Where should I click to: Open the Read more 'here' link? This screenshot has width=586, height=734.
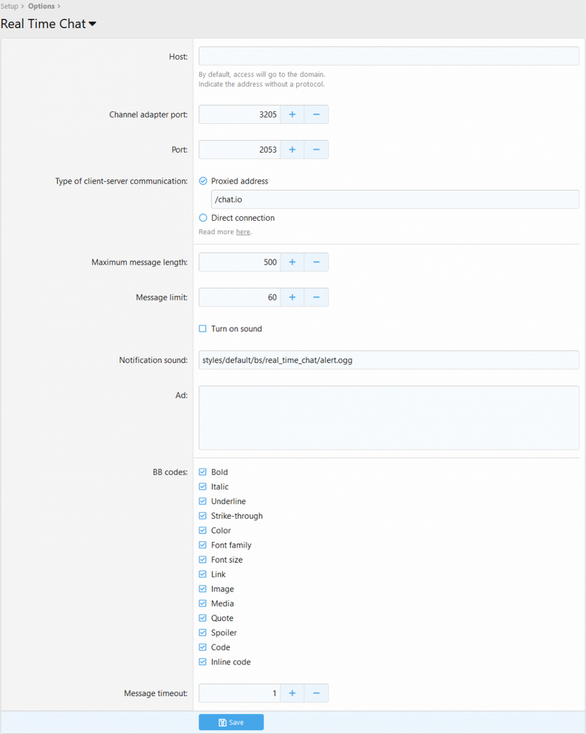pyautogui.click(x=243, y=232)
